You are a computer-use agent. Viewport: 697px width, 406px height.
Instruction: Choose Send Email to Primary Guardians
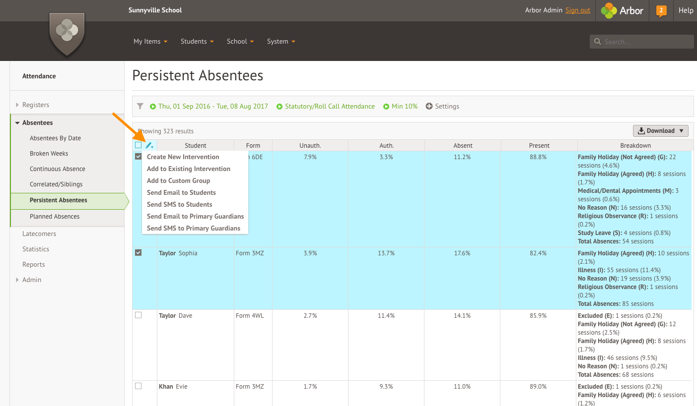[x=195, y=217]
